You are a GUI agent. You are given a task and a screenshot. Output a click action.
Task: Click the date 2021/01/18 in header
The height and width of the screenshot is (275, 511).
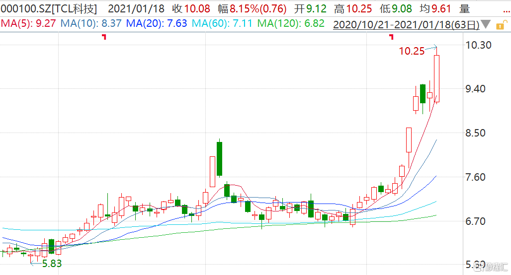click(x=136, y=9)
